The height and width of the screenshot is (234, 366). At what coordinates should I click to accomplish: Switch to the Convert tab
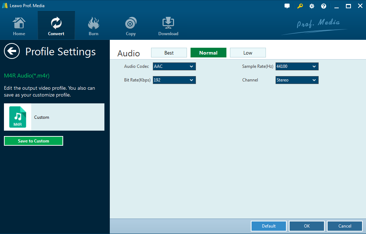[56, 26]
